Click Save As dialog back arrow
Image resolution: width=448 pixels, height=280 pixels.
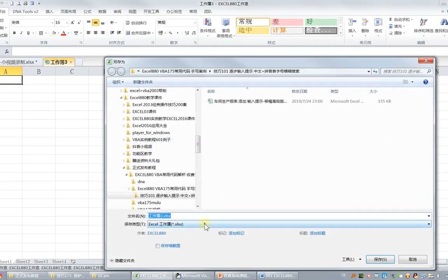112,71
